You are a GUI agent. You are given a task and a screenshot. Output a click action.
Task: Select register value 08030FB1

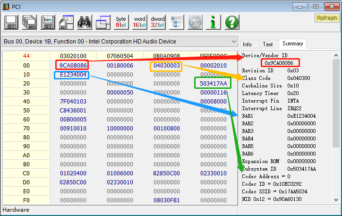(x=167, y=200)
